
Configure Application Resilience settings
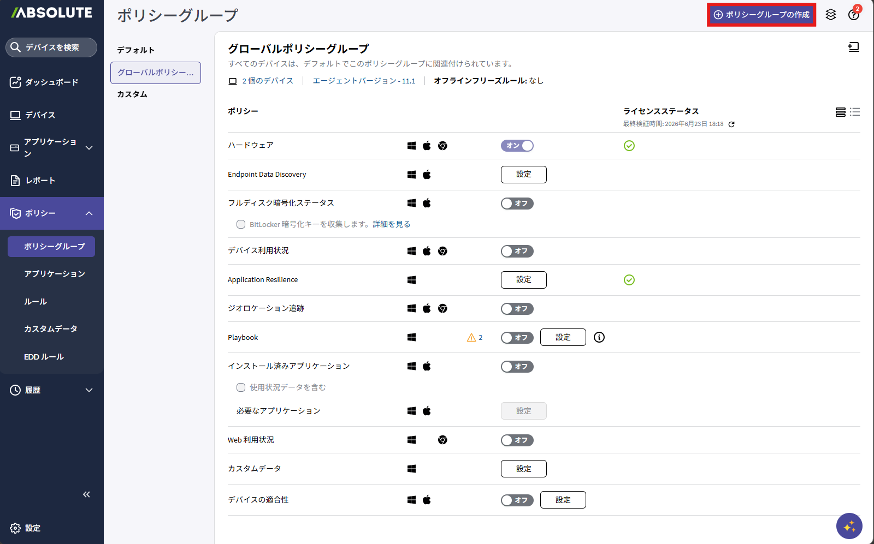(x=524, y=280)
